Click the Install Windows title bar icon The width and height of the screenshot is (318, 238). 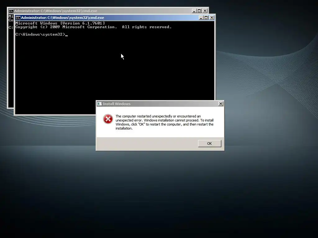tap(99, 104)
